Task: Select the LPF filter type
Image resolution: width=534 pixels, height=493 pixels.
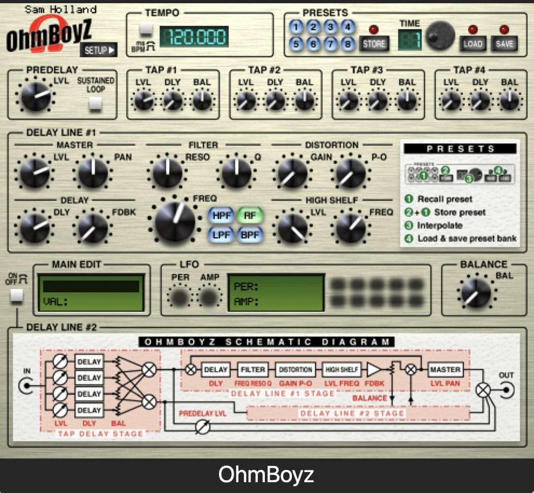Action: click(x=221, y=235)
